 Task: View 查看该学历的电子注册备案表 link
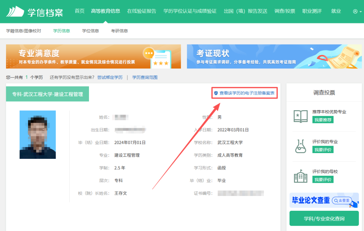[247, 93]
